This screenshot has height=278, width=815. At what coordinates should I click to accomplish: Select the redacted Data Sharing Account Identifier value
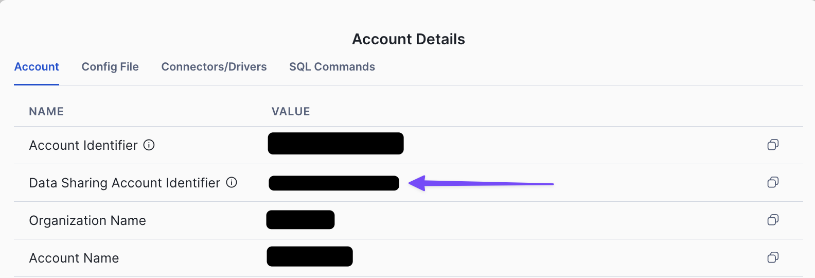pyautogui.click(x=334, y=183)
